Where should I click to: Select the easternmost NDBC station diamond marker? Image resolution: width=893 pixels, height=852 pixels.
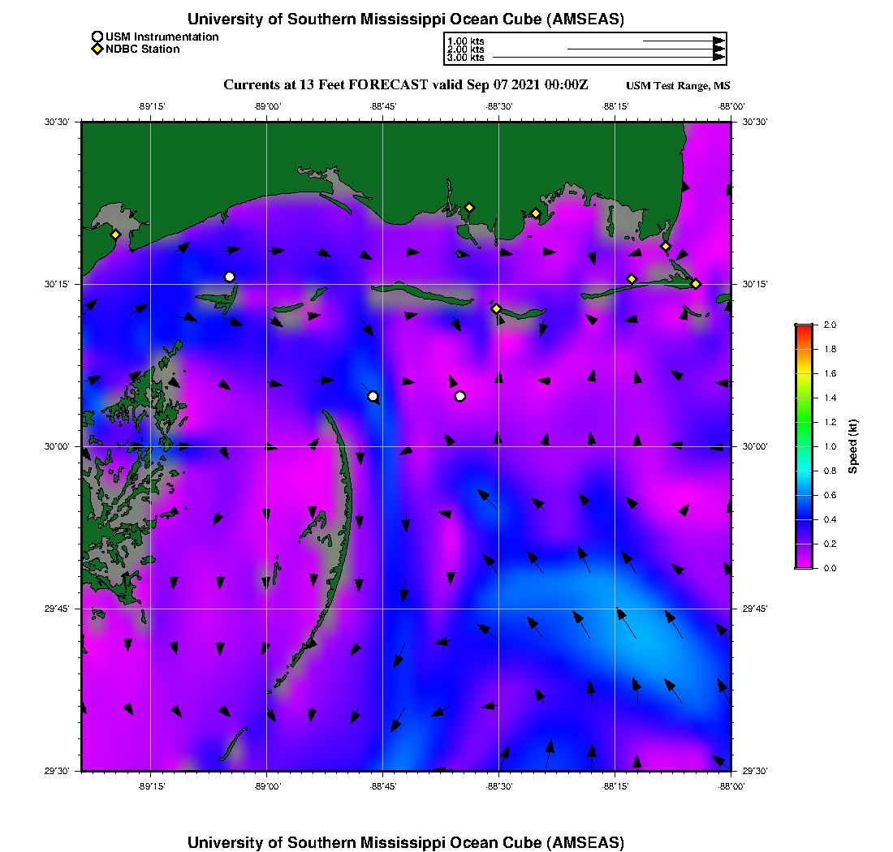coord(696,283)
